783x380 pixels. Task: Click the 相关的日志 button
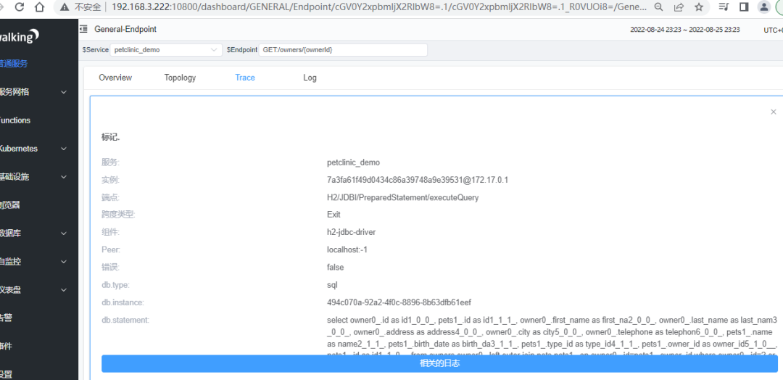pos(439,363)
